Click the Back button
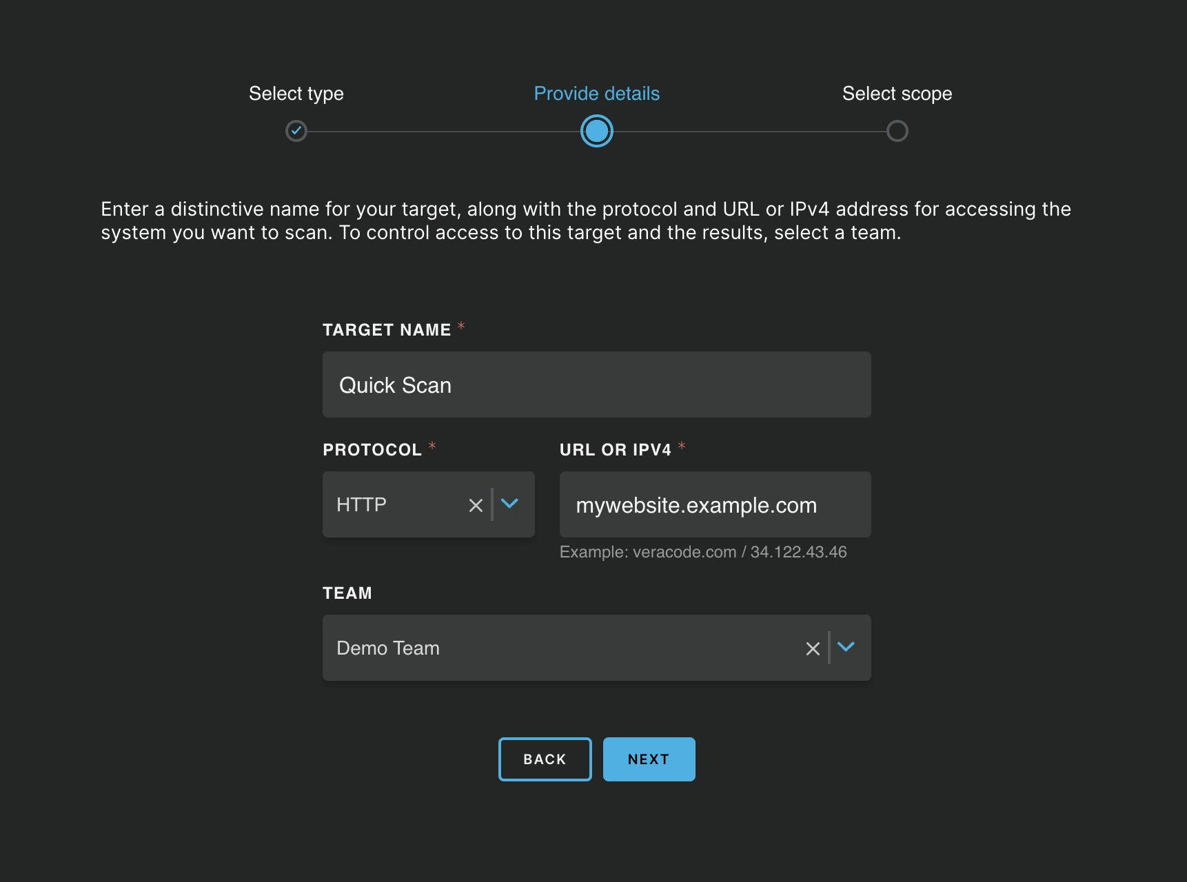The height and width of the screenshot is (882, 1187). (x=544, y=759)
